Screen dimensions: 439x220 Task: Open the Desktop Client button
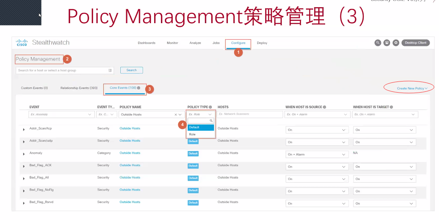click(415, 43)
